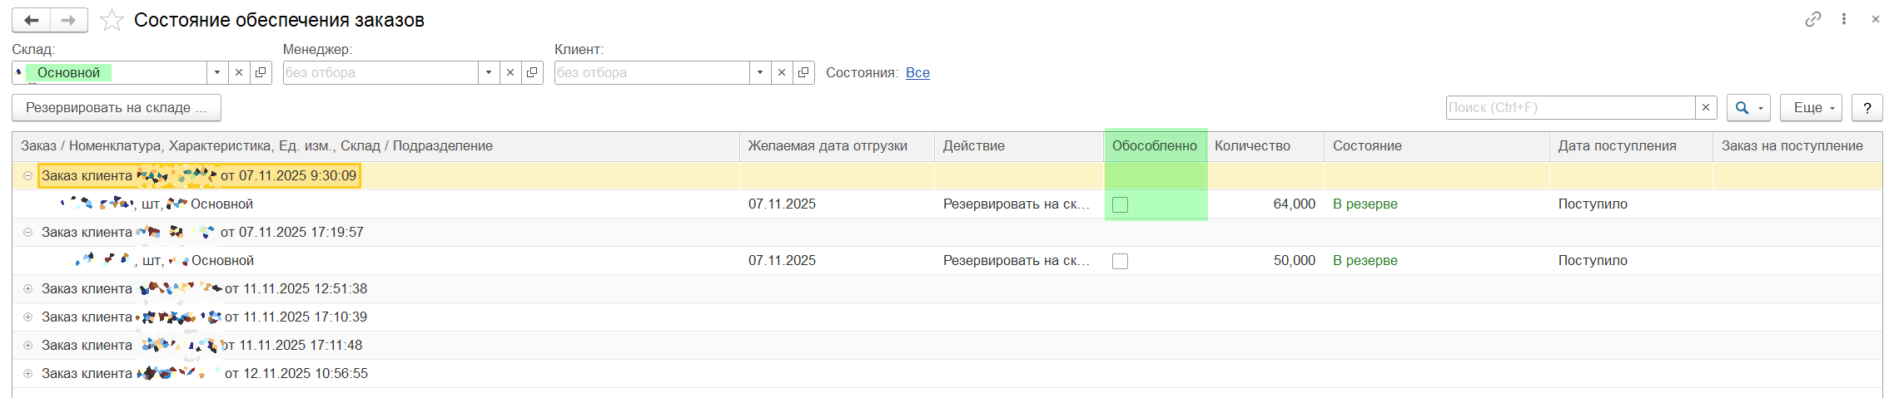Open the Склад dropdown list
1904x398 pixels.
217,73
